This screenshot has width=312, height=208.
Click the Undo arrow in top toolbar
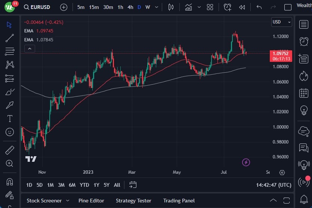coord(259,7)
